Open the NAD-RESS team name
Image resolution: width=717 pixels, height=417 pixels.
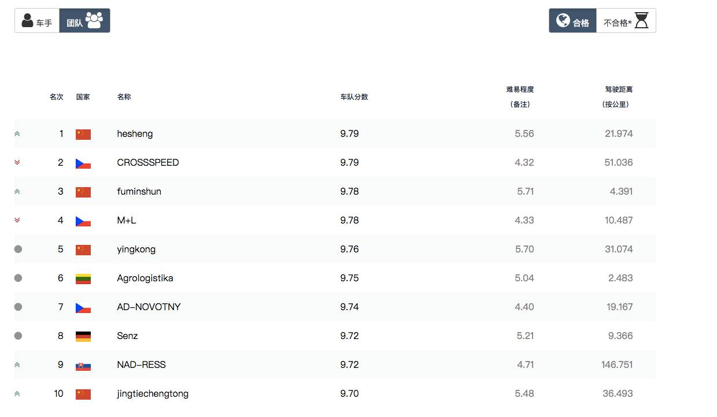coord(141,364)
